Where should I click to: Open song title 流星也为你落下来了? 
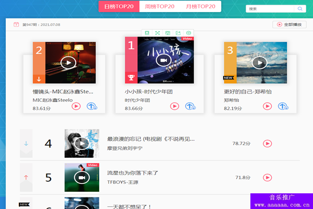pyautogui.click(x=133, y=173)
